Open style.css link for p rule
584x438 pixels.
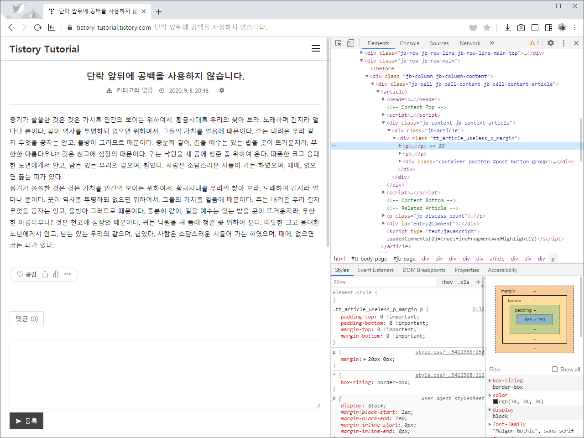450,352
